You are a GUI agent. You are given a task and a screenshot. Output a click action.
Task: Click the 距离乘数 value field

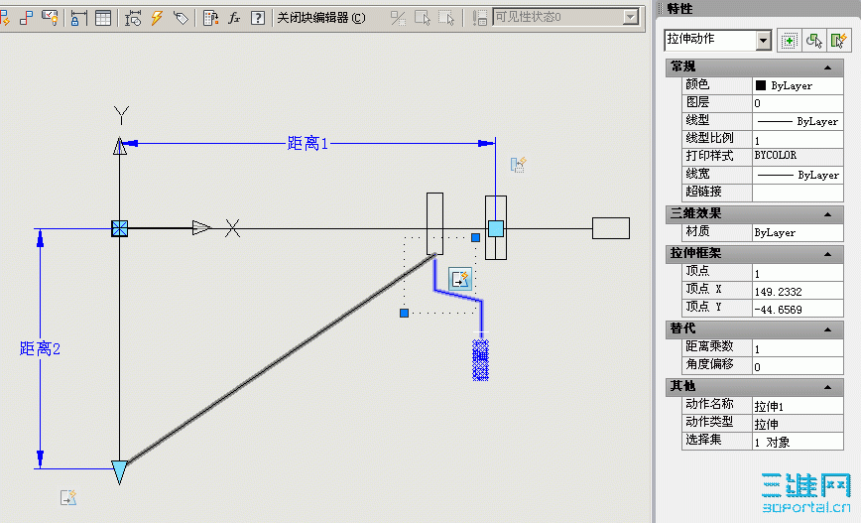(x=798, y=347)
